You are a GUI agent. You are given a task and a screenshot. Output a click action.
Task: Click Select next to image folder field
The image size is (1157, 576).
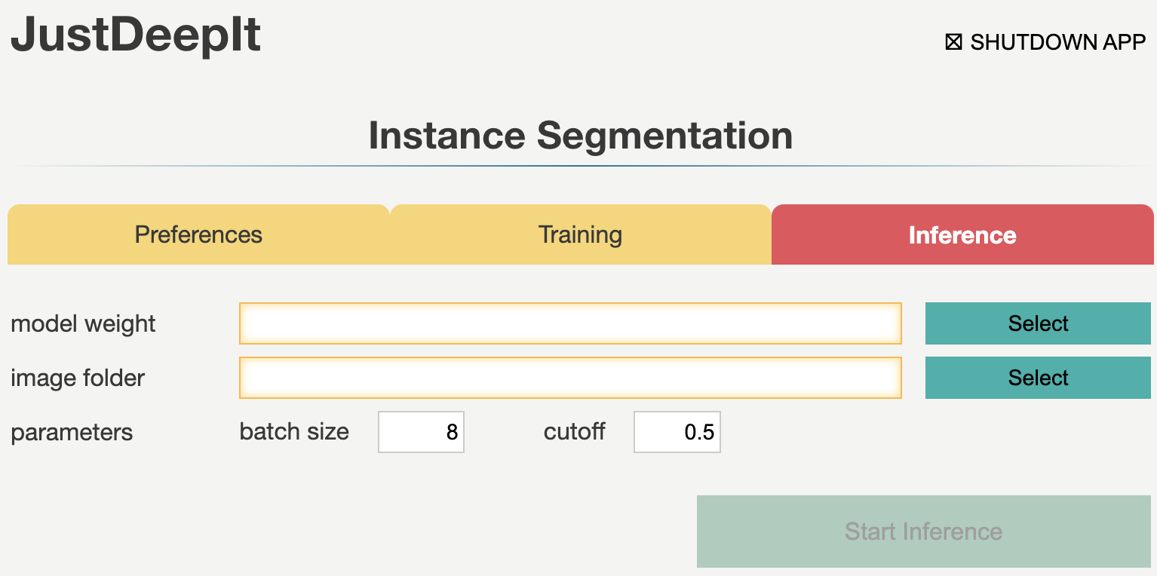click(1038, 378)
